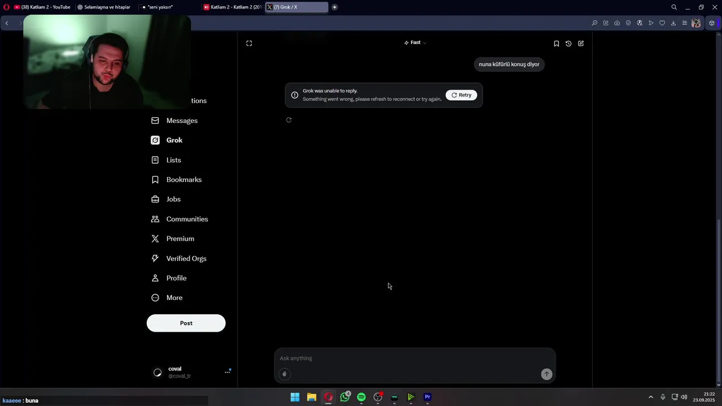Open the snapshot camera tool
This screenshot has height=406, width=722.
point(617,23)
